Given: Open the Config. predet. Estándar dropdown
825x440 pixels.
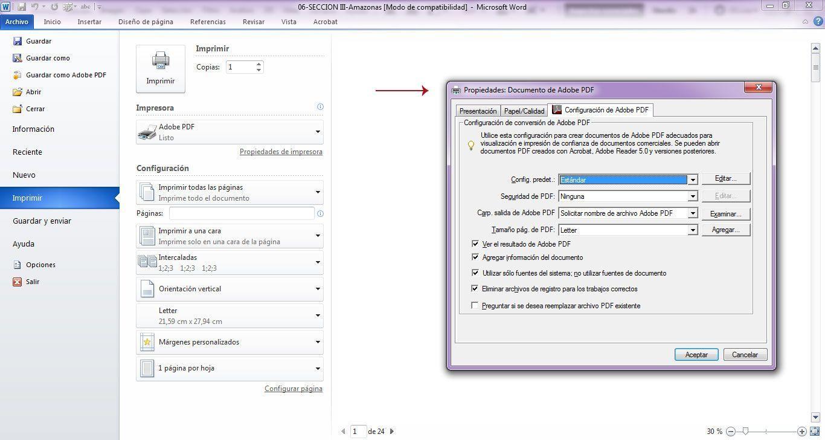Looking at the screenshot, I should 692,179.
